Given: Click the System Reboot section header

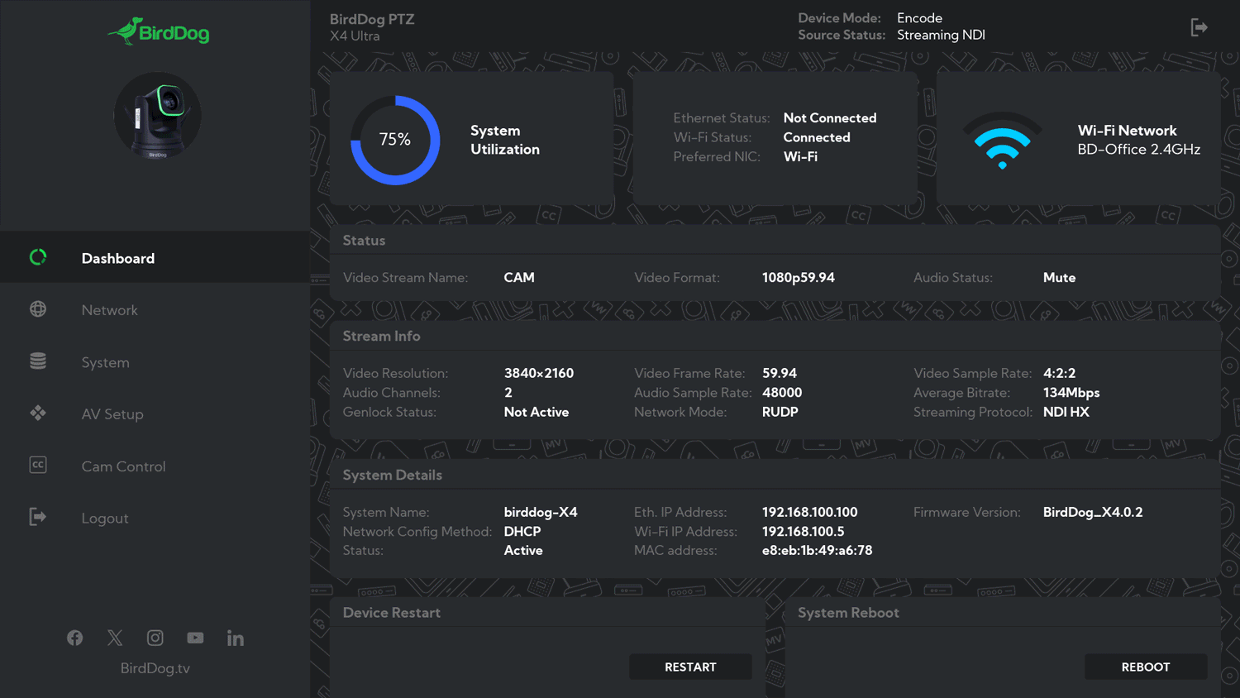Looking at the screenshot, I should pyautogui.click(x=848, y=613).
